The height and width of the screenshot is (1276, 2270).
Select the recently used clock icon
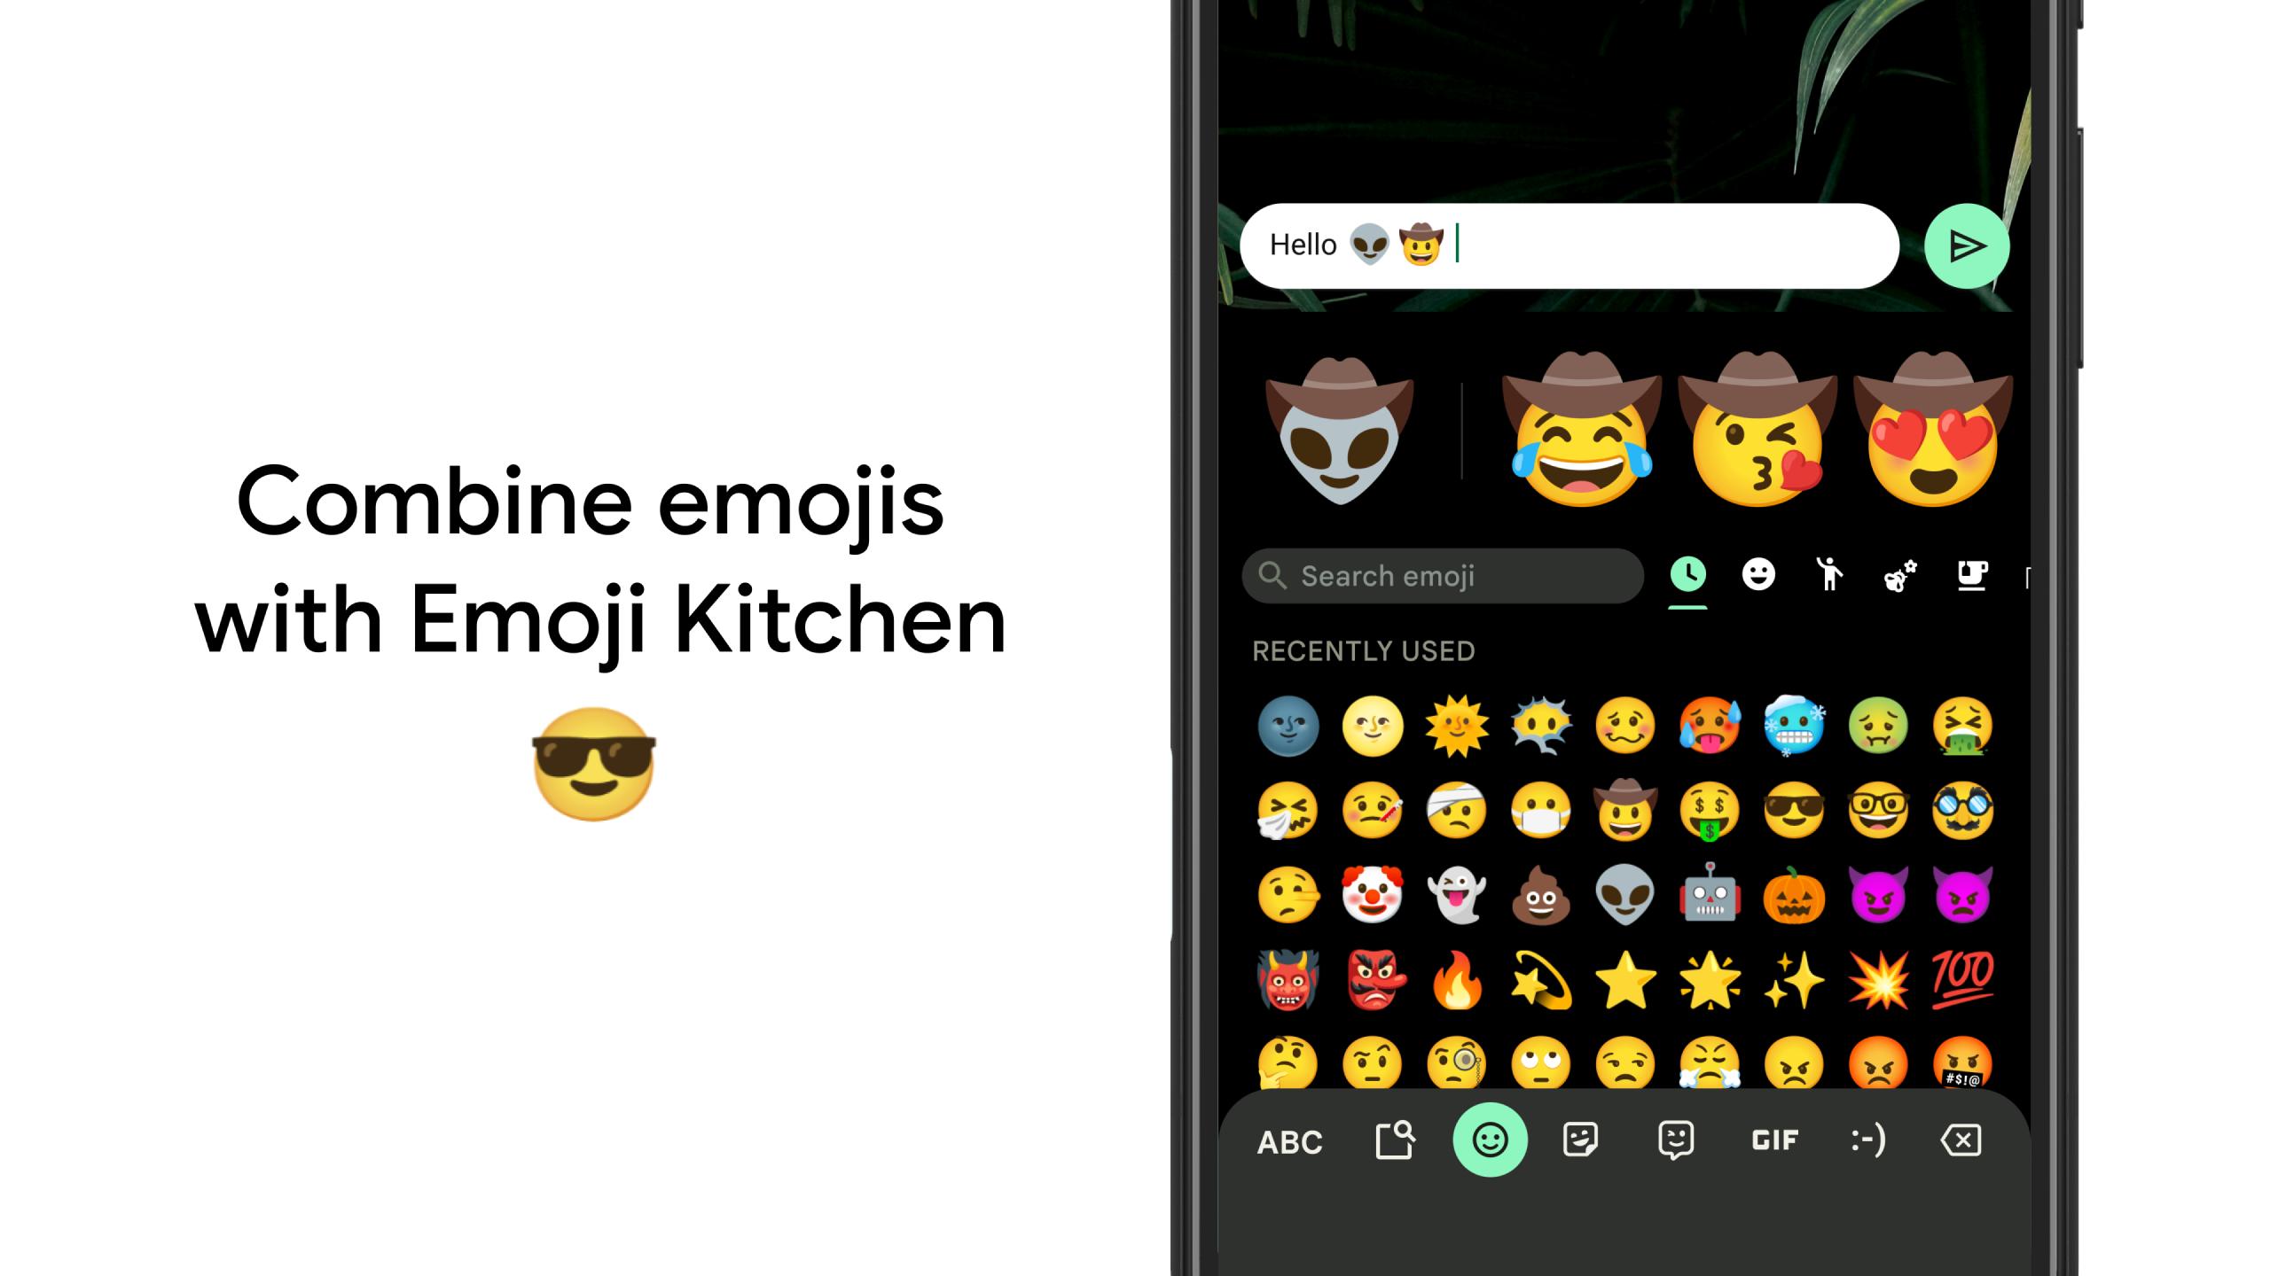[1688, 575]
